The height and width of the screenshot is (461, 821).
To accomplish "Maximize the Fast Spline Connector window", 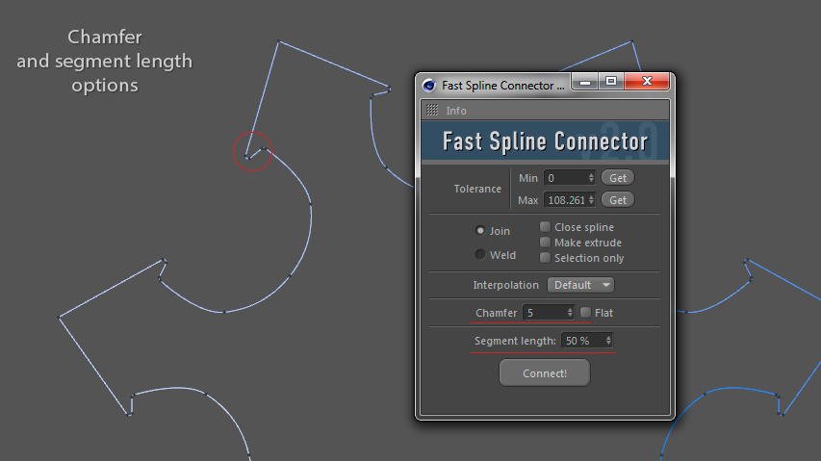I will [611, 82].
